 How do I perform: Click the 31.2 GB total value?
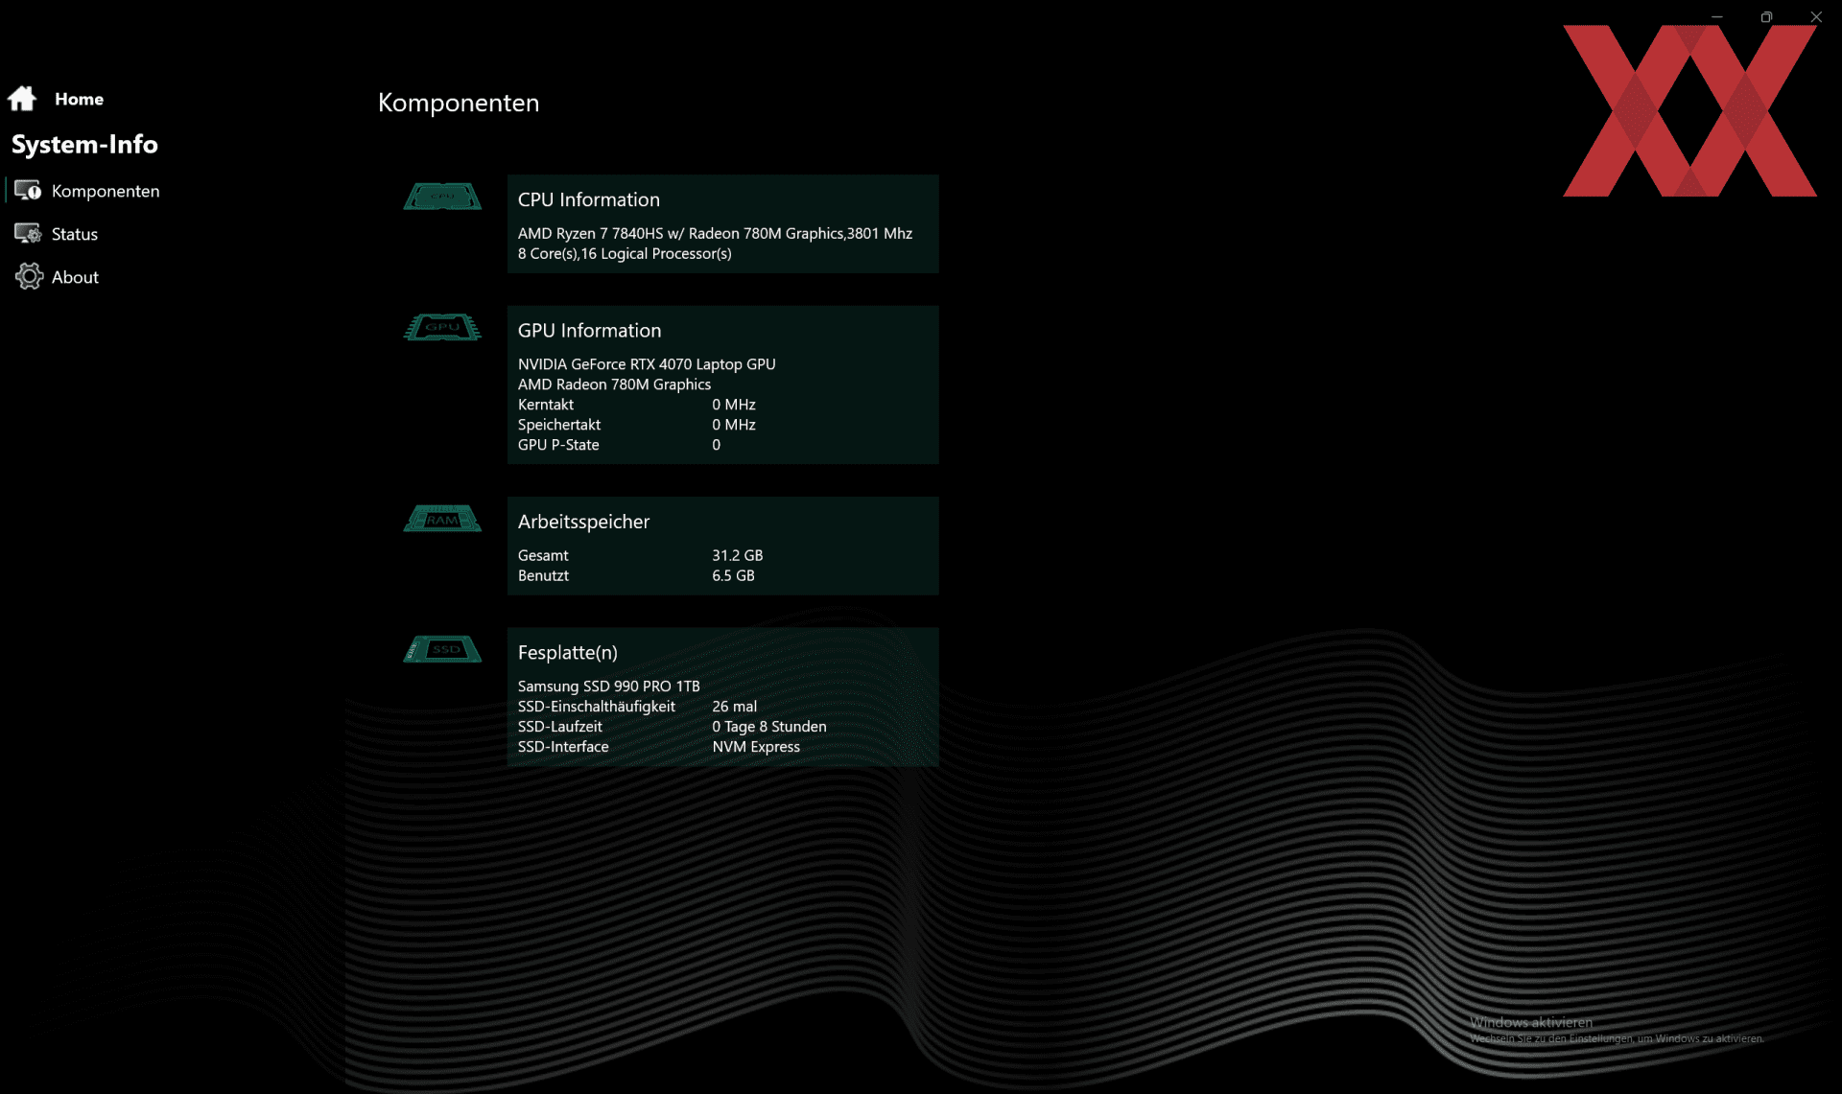click(738, 555)
